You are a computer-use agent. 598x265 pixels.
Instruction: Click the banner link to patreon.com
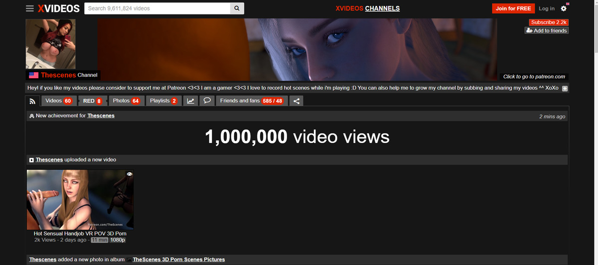(534, 77)
